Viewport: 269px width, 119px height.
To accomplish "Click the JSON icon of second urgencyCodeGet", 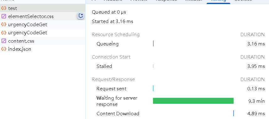I will coord(3,33).
